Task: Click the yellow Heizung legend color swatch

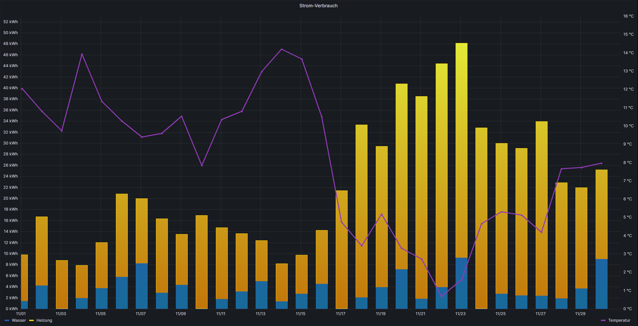Action: (31, 320)
